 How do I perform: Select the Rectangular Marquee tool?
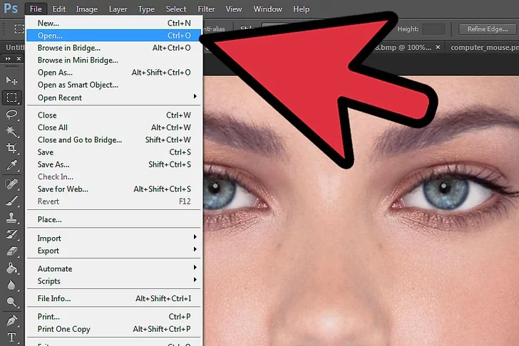click(x=11, y=98)
